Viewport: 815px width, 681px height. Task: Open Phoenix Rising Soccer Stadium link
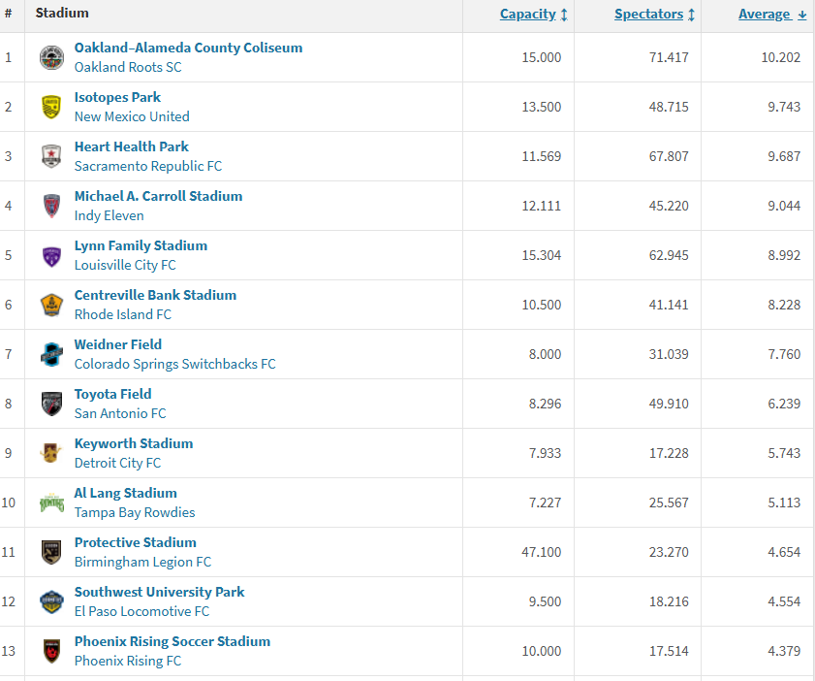click(x=172, y=641)
